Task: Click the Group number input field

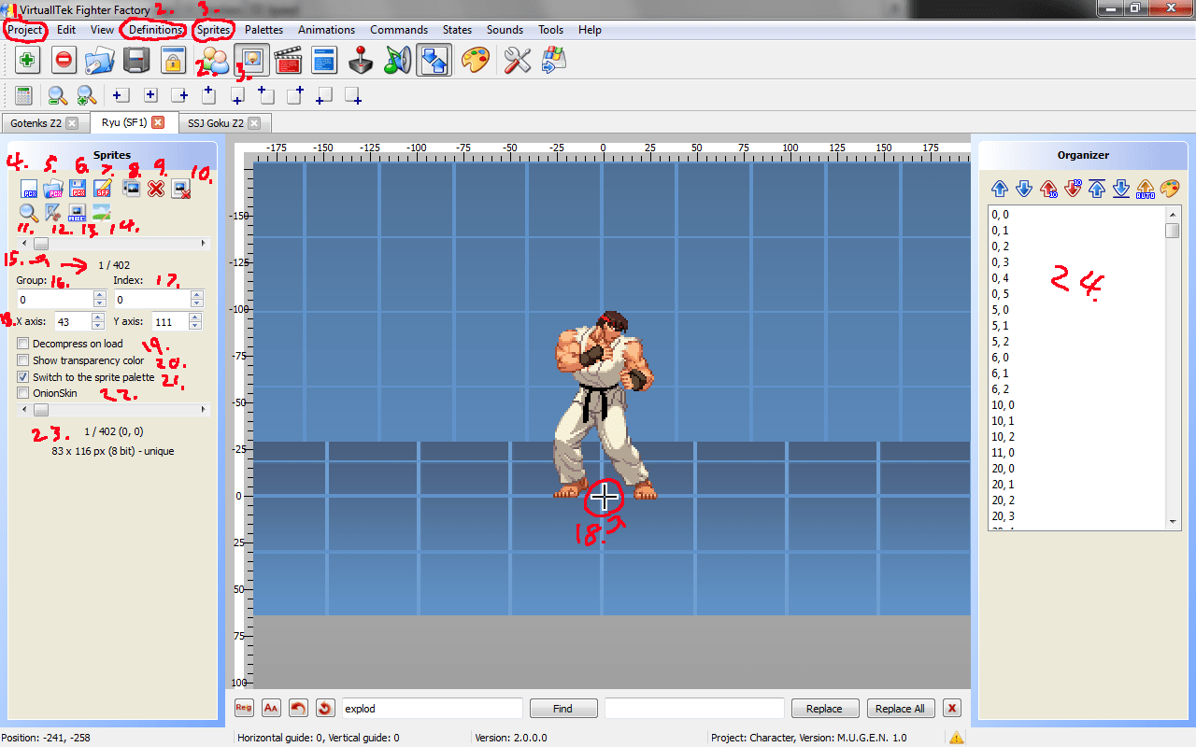Action: click(54, 300)
